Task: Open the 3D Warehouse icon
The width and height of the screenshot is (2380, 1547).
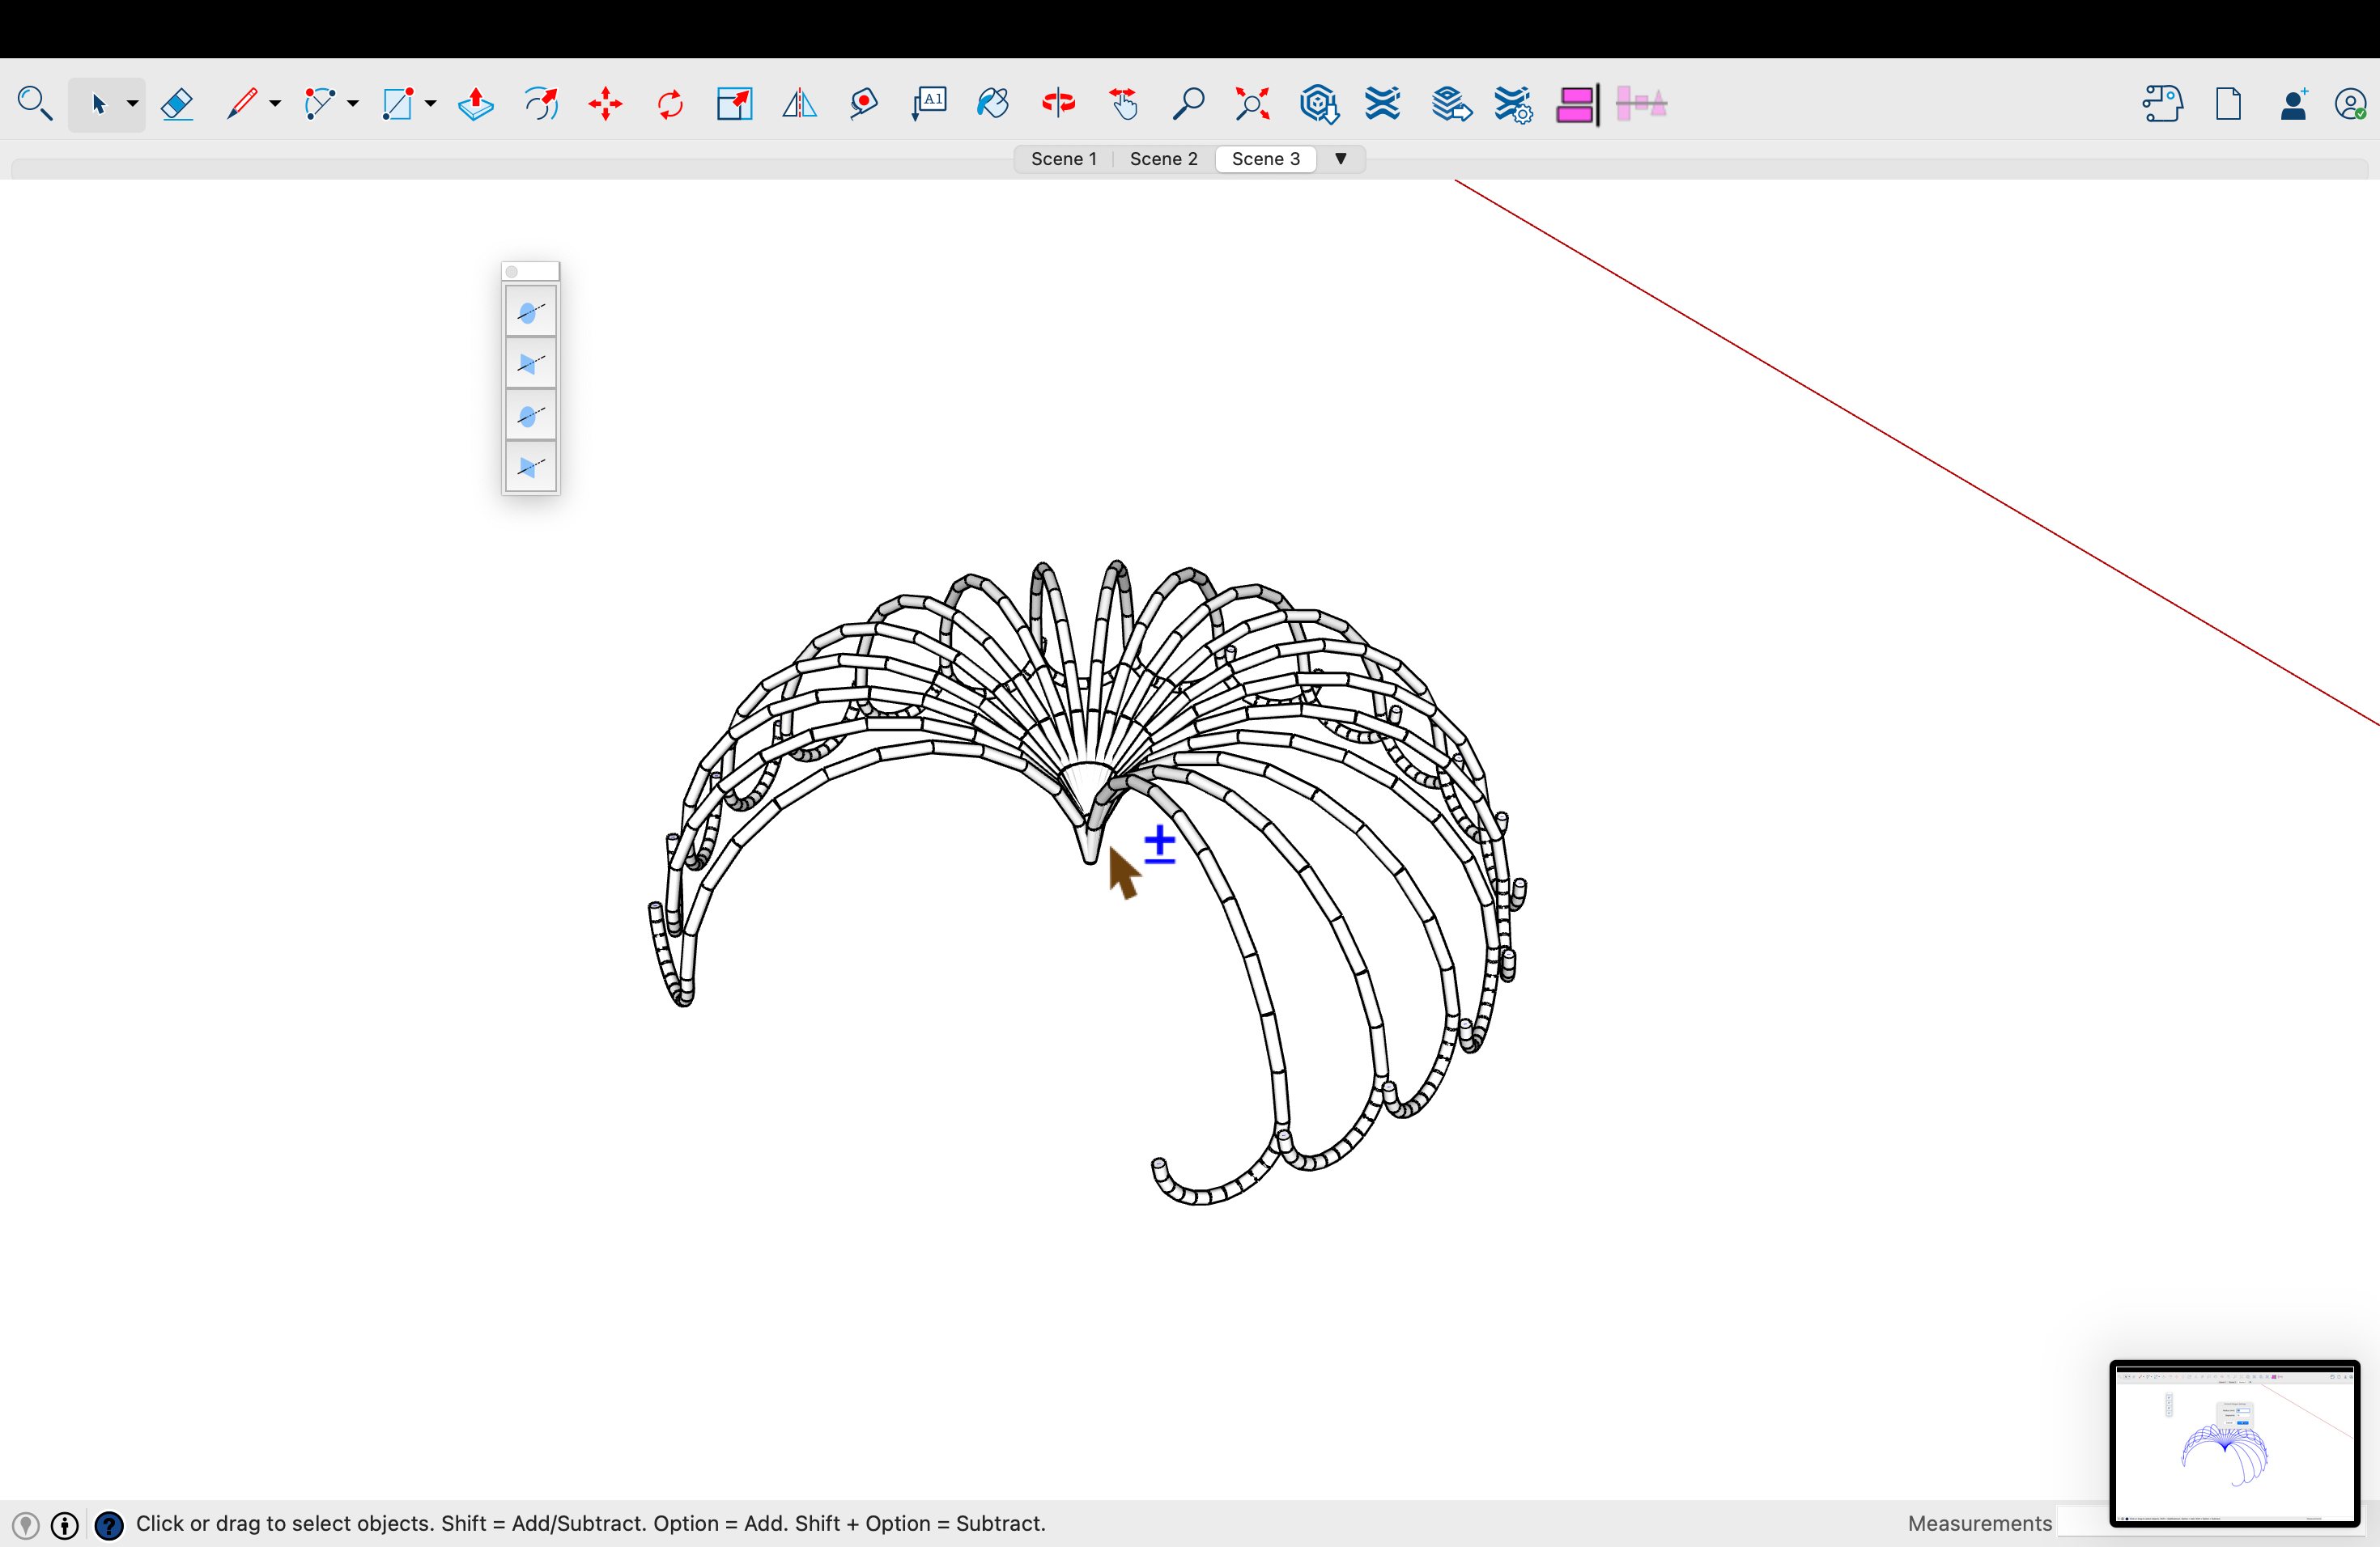Action: [x=1319, y=104]
